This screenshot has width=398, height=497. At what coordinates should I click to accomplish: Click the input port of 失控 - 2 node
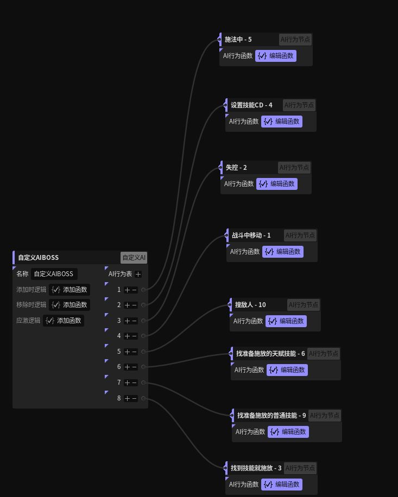[222, 168]
